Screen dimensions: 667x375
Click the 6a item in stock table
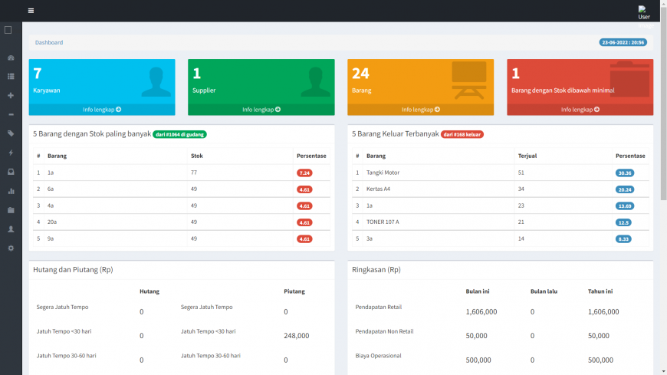(x=51, y=189)
